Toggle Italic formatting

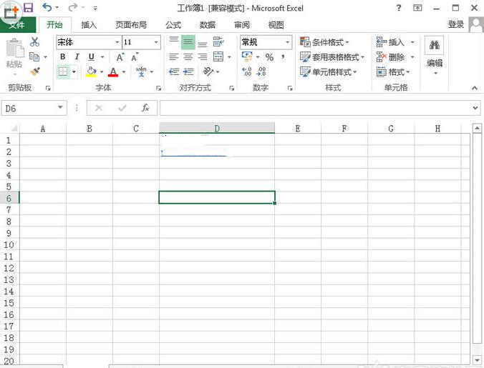[x=77, y=57]
